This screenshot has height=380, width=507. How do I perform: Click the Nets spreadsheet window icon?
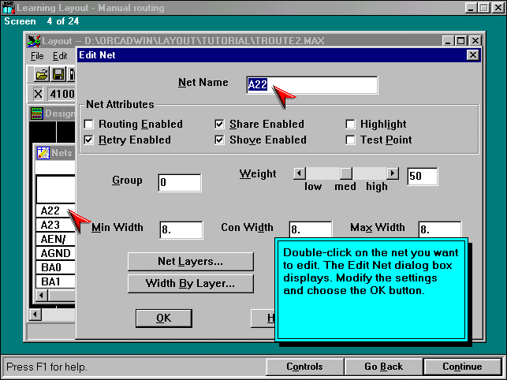point(43,152)
